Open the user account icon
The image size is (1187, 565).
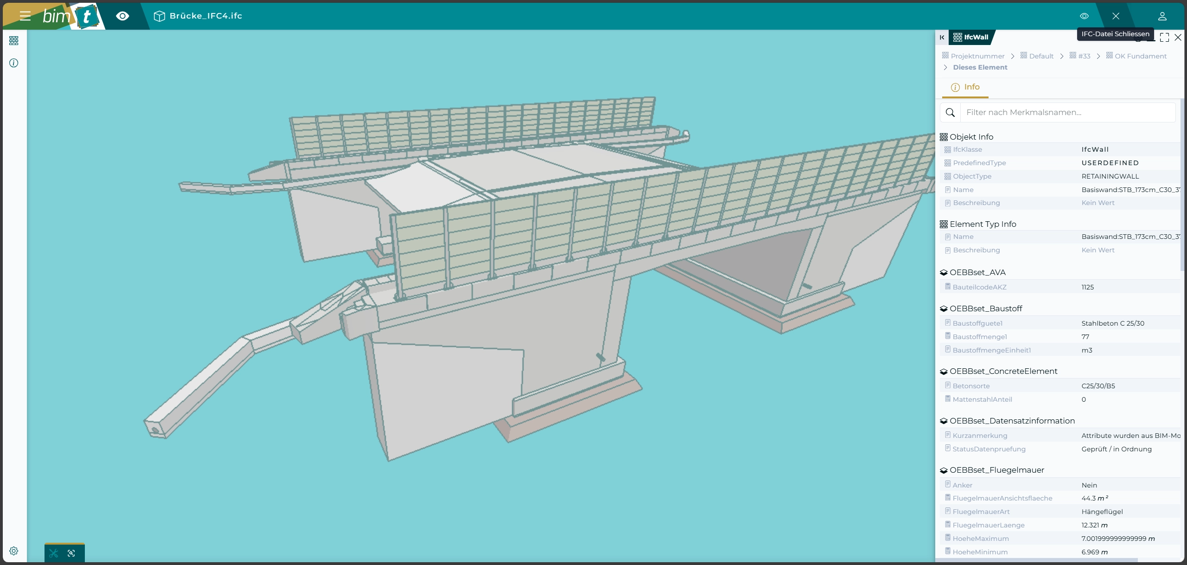(x=1162, y=16)
